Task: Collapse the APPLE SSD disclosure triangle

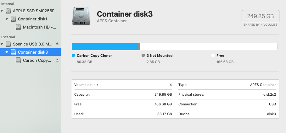Action: (x=2, y=11)
